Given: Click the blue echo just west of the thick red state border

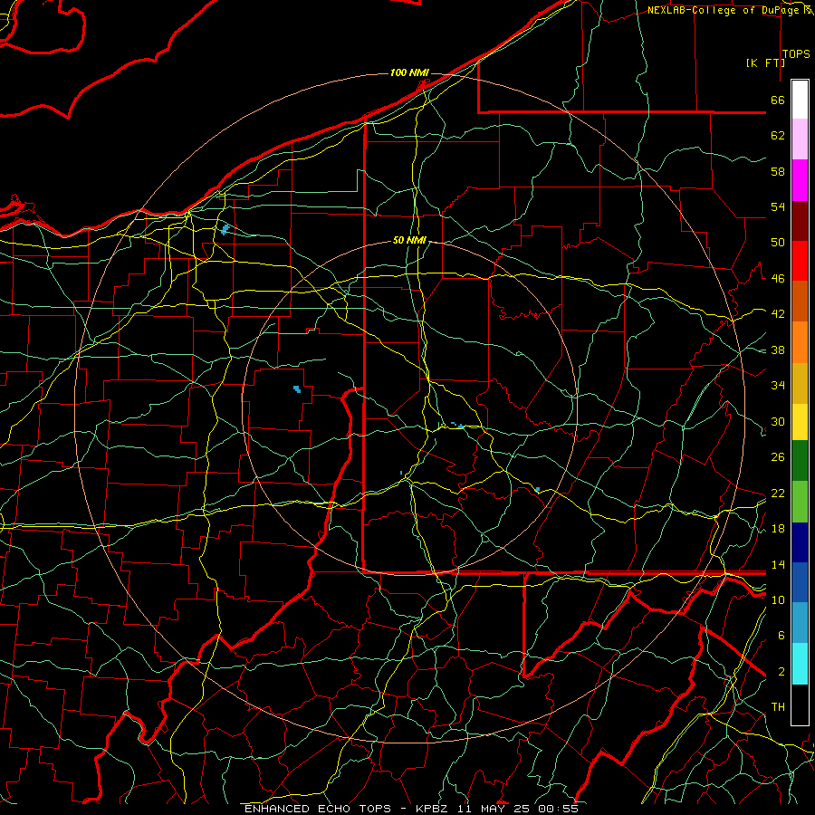Looking at the screenshot, I should click(297, 388).
